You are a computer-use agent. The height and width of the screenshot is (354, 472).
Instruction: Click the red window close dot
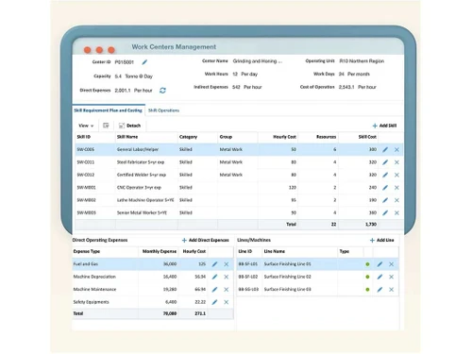pos(88,50)
